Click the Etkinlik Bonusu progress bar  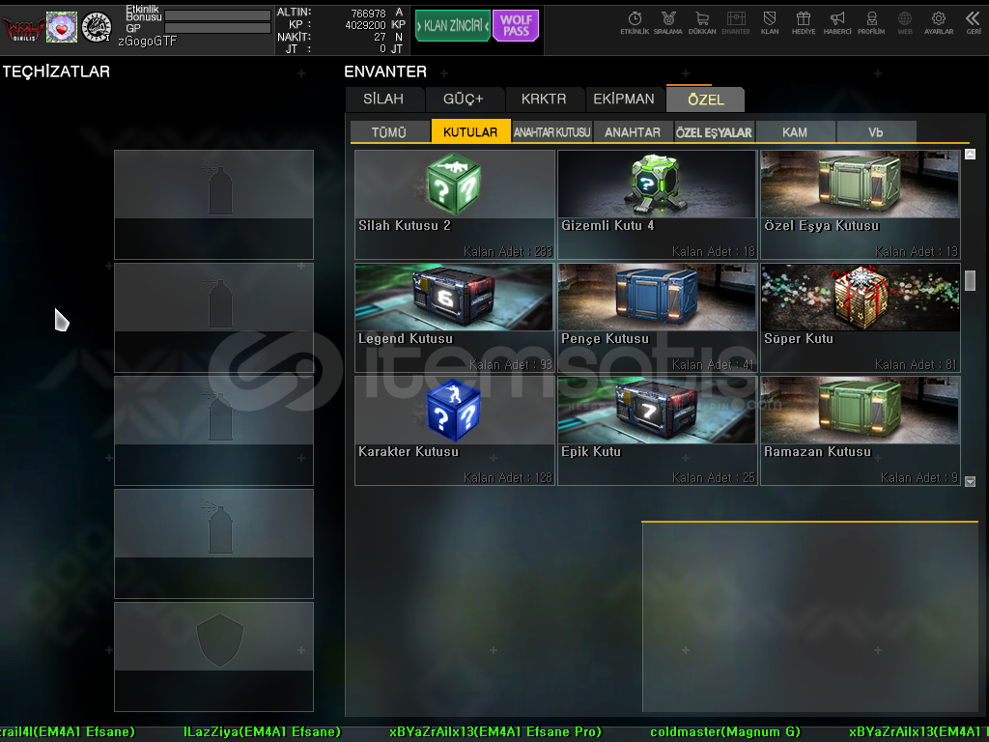[x=217, y=15]
